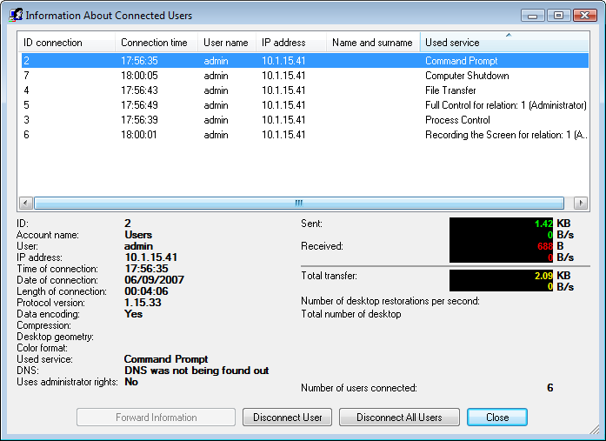
Task: Click the Close button at bottom
Action: [x=497, y=418]
